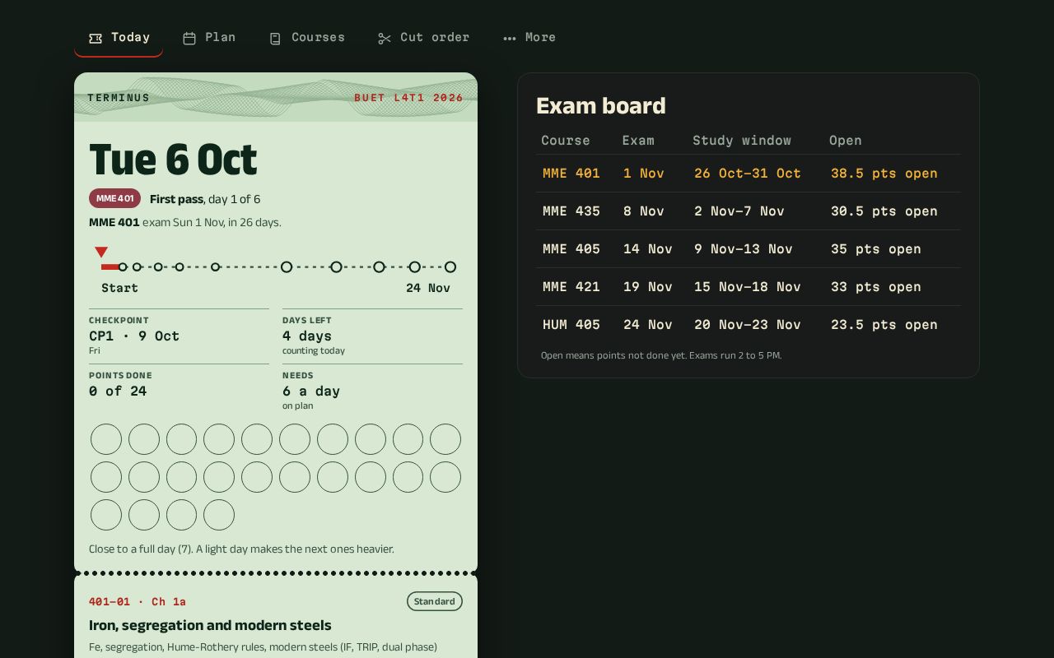The image size is (1054, 658).
Task: Open the More menu
Action: 529,38
